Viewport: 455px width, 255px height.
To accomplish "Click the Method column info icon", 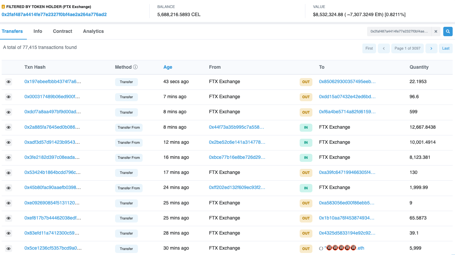I will pos(135,67).
